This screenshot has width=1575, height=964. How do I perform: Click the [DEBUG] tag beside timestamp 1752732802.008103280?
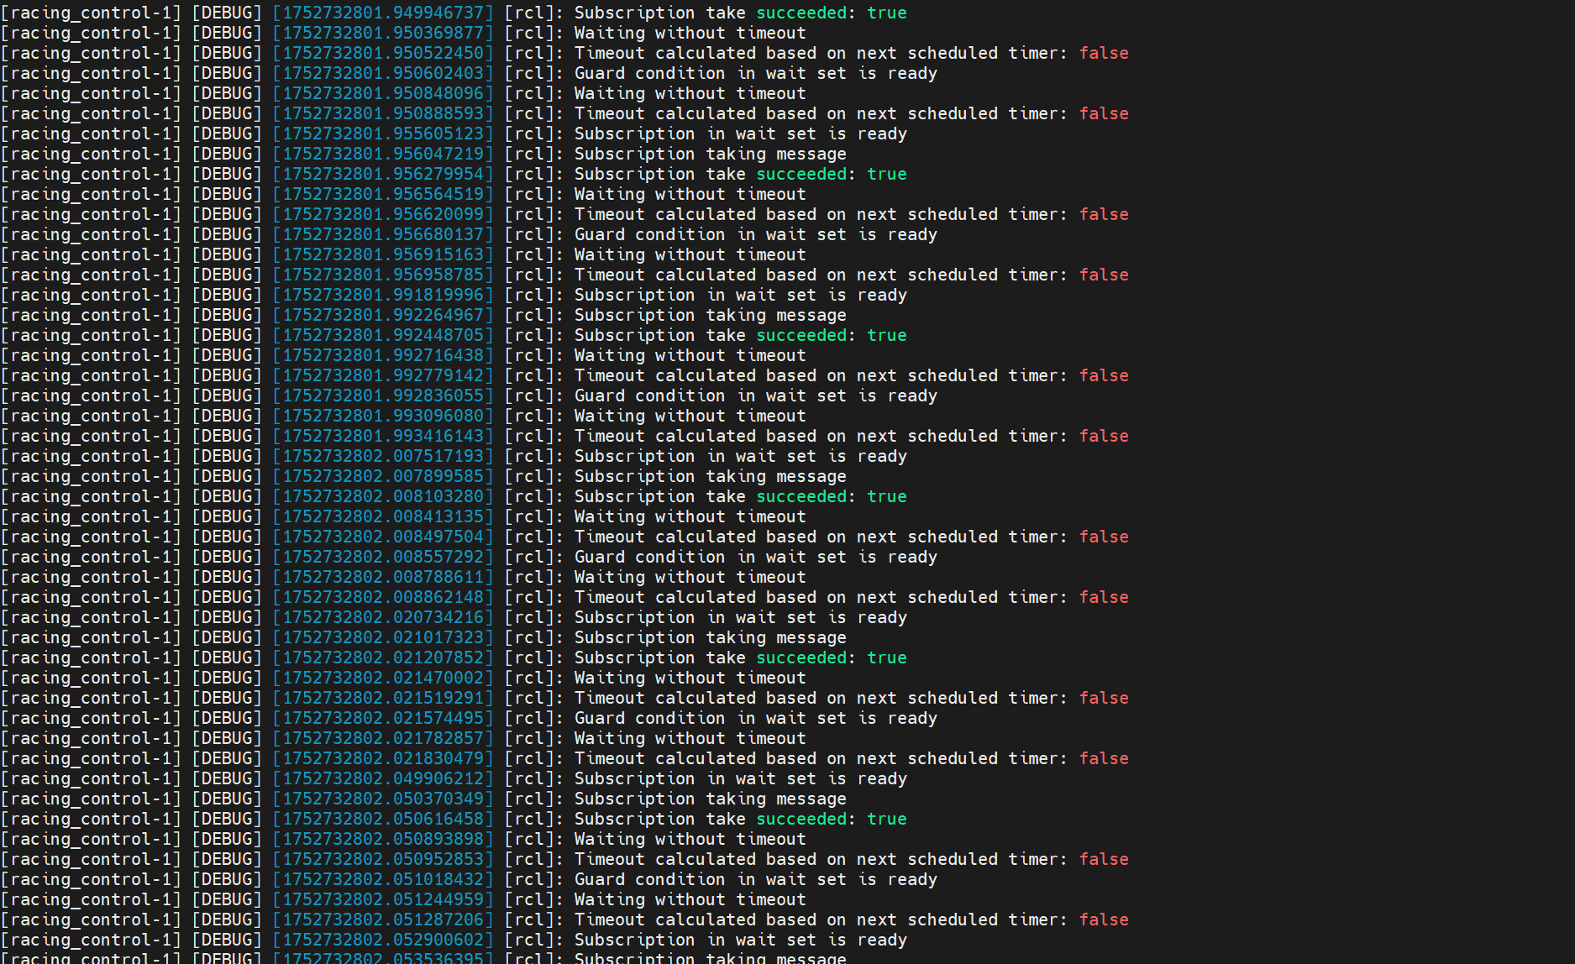tap(227, 496)
